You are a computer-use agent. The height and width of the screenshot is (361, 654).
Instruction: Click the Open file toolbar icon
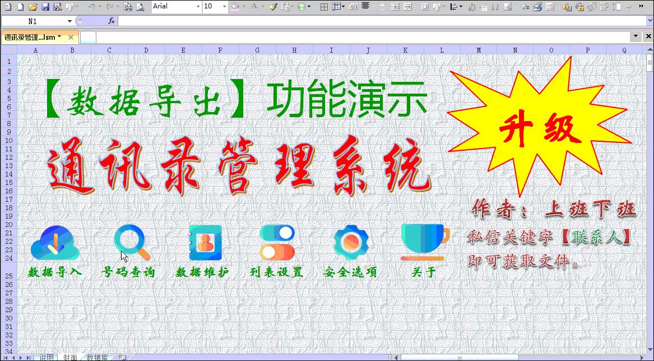click(x=34, y=7)
